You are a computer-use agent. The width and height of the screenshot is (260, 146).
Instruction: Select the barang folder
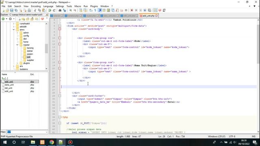click(x=30, y=48)
